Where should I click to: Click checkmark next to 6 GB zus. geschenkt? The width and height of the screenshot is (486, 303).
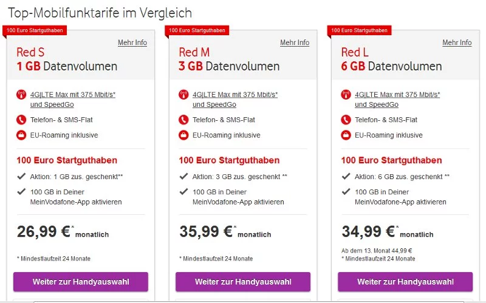click(346, 176)
